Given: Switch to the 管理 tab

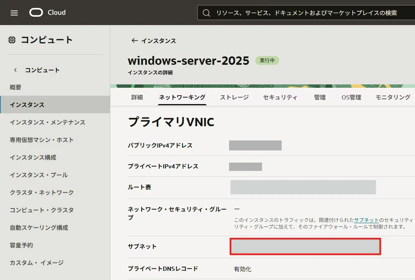Looking at the screenshot, I should pos(320,97).
